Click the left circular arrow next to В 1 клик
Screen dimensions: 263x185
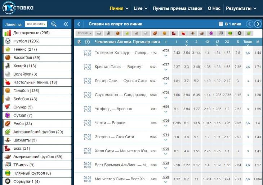(249, 24)
